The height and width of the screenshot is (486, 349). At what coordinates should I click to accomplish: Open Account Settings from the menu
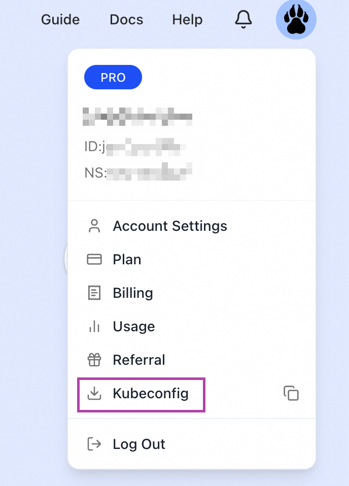(x=170, y=226)
